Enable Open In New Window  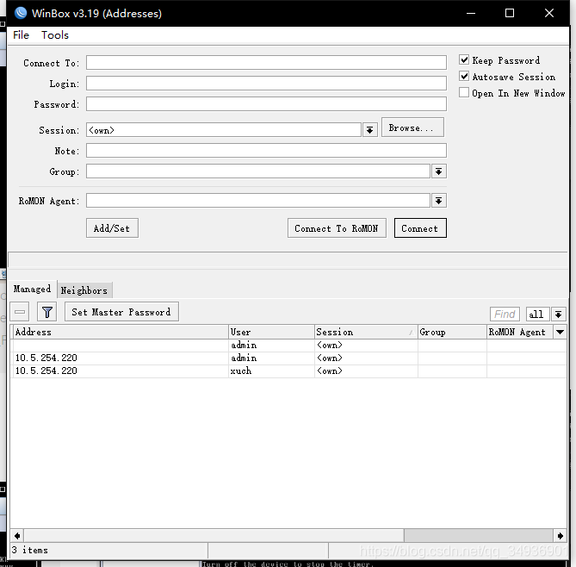pyautogui.click(x=464, y=92)
